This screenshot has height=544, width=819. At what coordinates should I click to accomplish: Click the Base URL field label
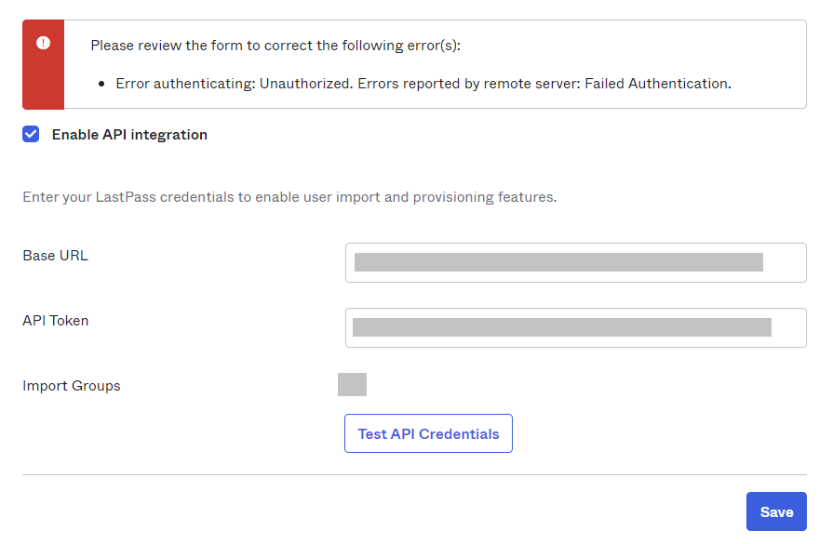point(55,256)
